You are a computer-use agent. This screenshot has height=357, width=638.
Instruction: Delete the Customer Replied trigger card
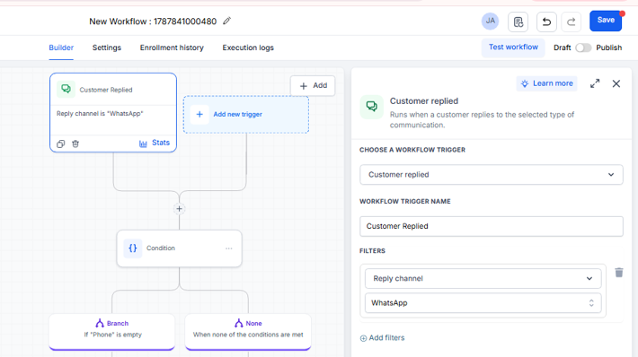click(x=75, y=144)
